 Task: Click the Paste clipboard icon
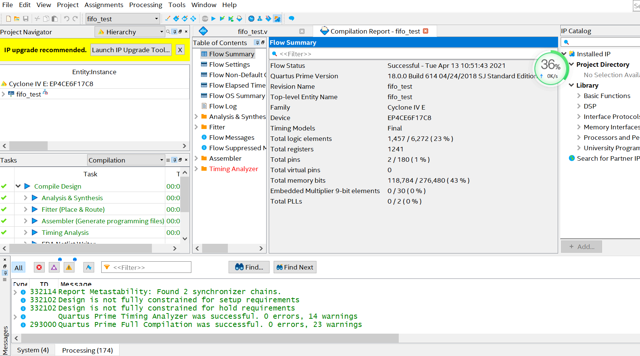coord(55,19)
